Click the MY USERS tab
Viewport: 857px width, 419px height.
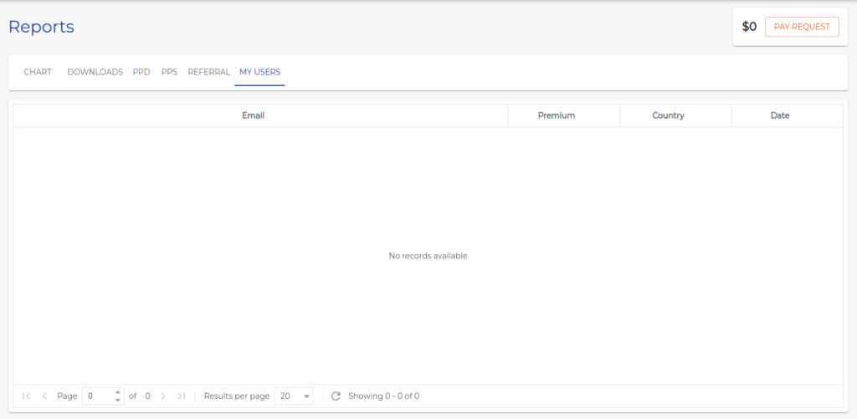coord(259,72)
